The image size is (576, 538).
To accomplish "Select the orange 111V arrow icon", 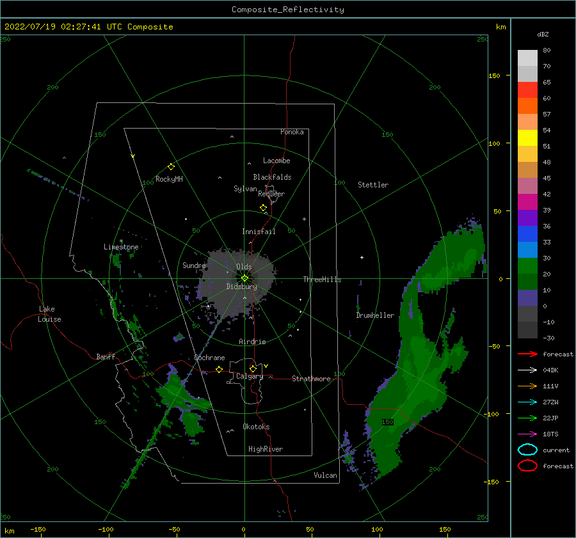I will (527, 386).
